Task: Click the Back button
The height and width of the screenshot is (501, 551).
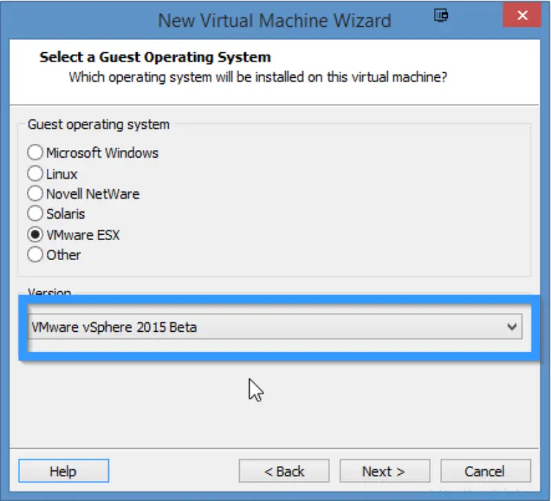Action: (284, 471)
